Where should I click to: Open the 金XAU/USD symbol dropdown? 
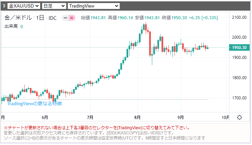pyautogui.click(x=24, y=6)
